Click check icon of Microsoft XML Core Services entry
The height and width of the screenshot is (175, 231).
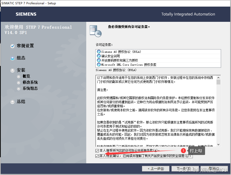99,65
